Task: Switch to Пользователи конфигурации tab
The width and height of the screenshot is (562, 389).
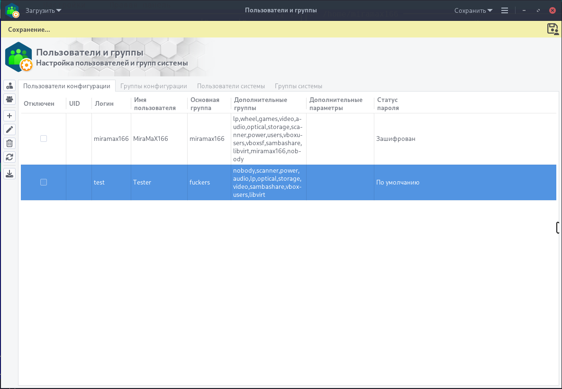Action: pos(67,86)
